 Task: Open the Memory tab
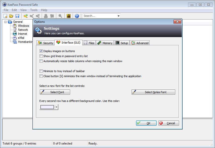(105, 43)
